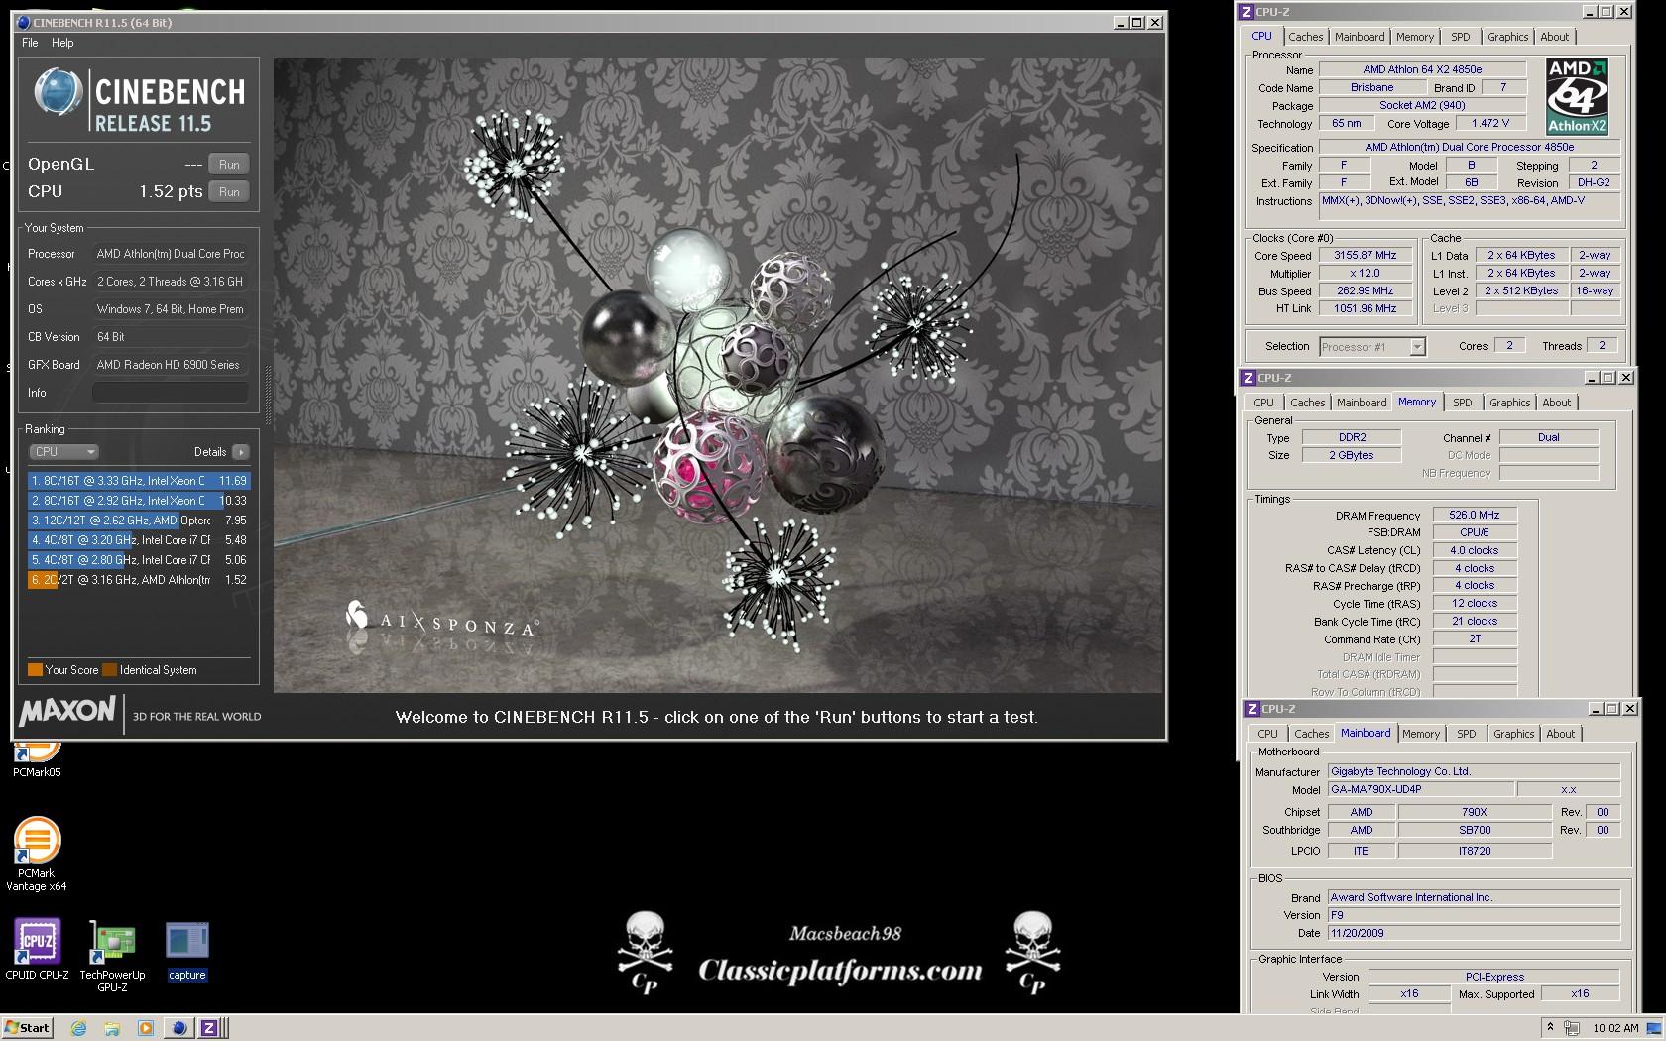This screenshot has height=1041, width=1666.
Task: Open CPUID CPU-Z desktop shortcut
Action: point(37,950)
